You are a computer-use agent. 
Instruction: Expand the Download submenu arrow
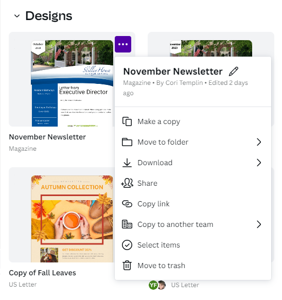click(259, 163)
